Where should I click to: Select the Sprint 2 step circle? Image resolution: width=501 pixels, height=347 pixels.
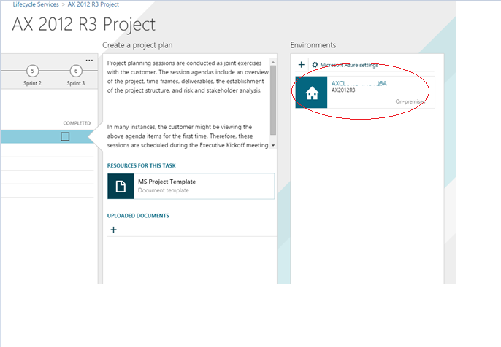33,71
